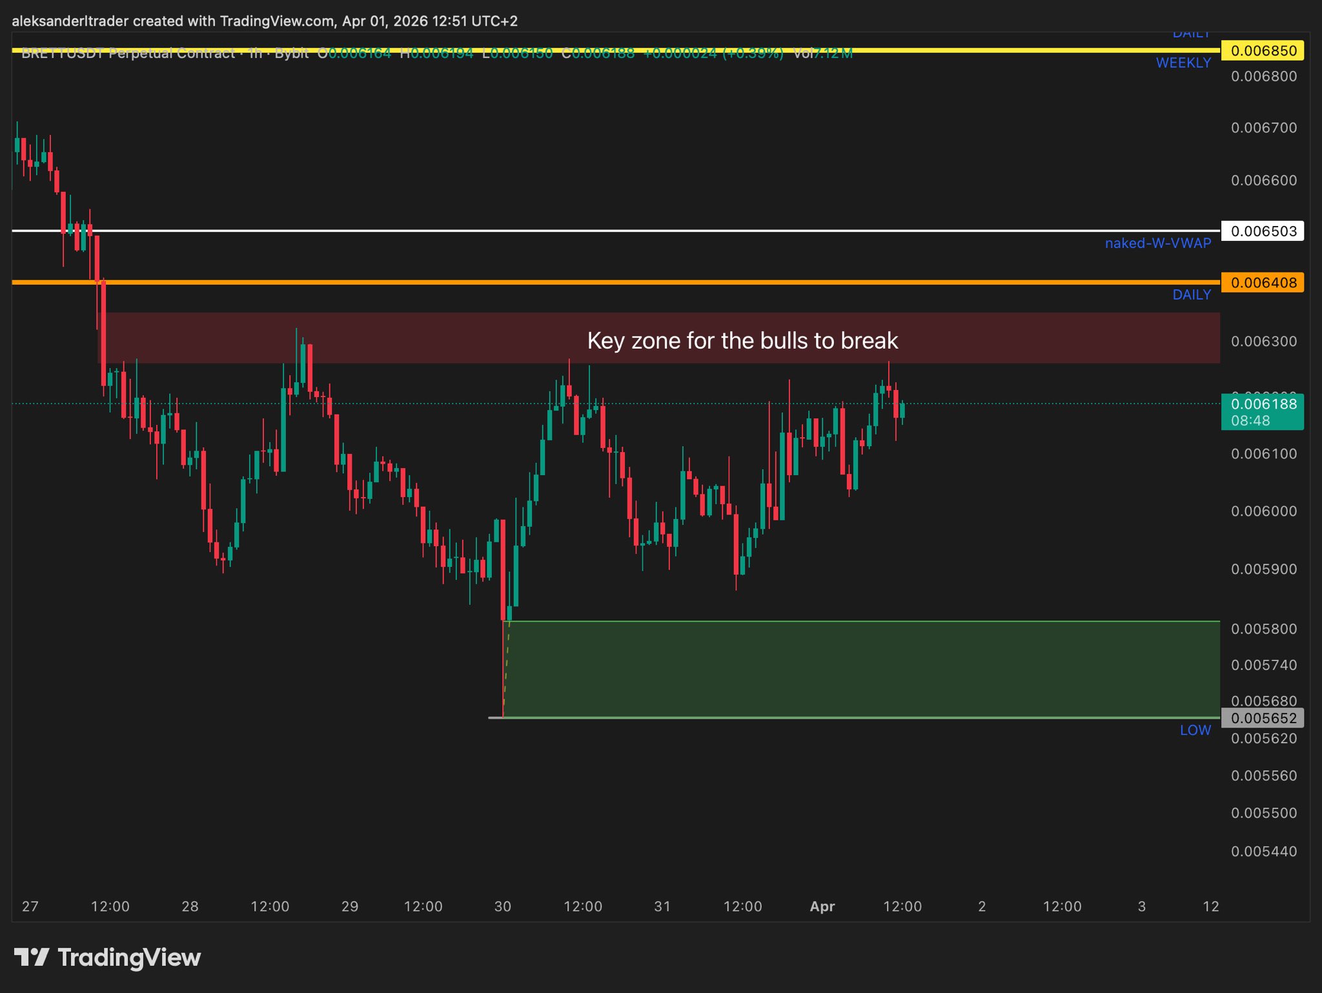Click the BRETTUSDT Perpetual Contract symbol title
Viewport: 1322px width, 993px height.
128,54
